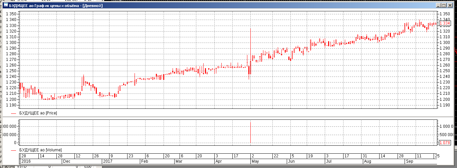Click the '9' date label in January 2017
The image size is (457, 168).
111,156
